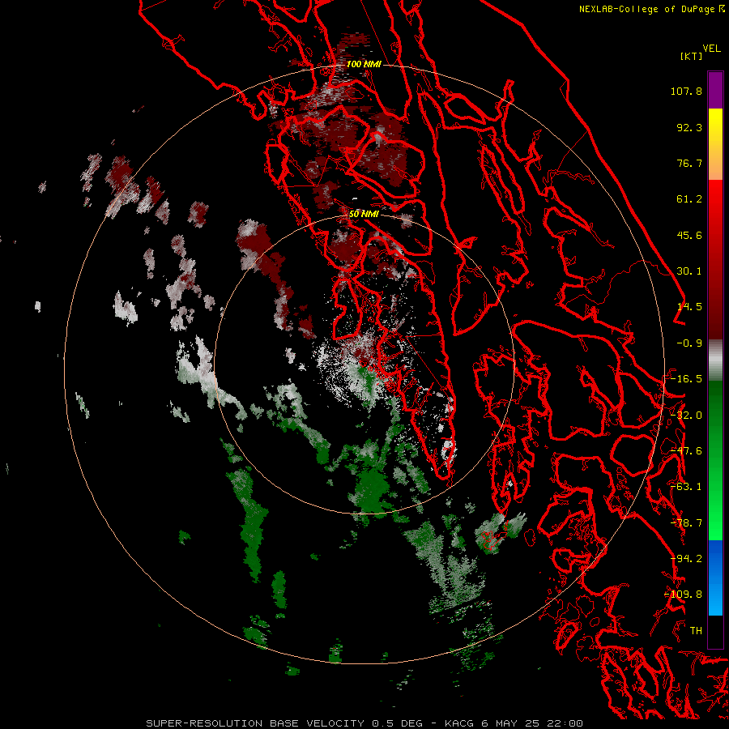Click the VEL legend title
Screen dimensions: 729x729
pos(711,49)
